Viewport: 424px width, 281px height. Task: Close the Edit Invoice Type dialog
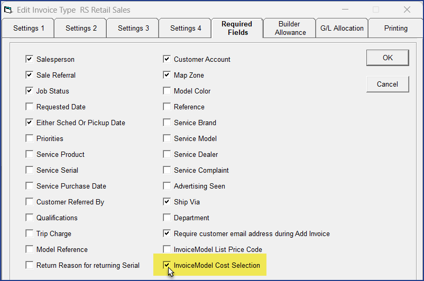[407, 10]
